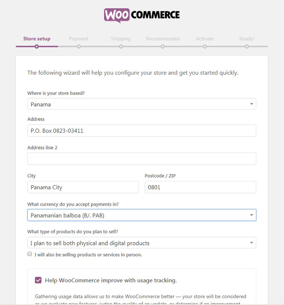284x305 pixels.
Task: Click the Activate step circle marker
Action: 205,47
